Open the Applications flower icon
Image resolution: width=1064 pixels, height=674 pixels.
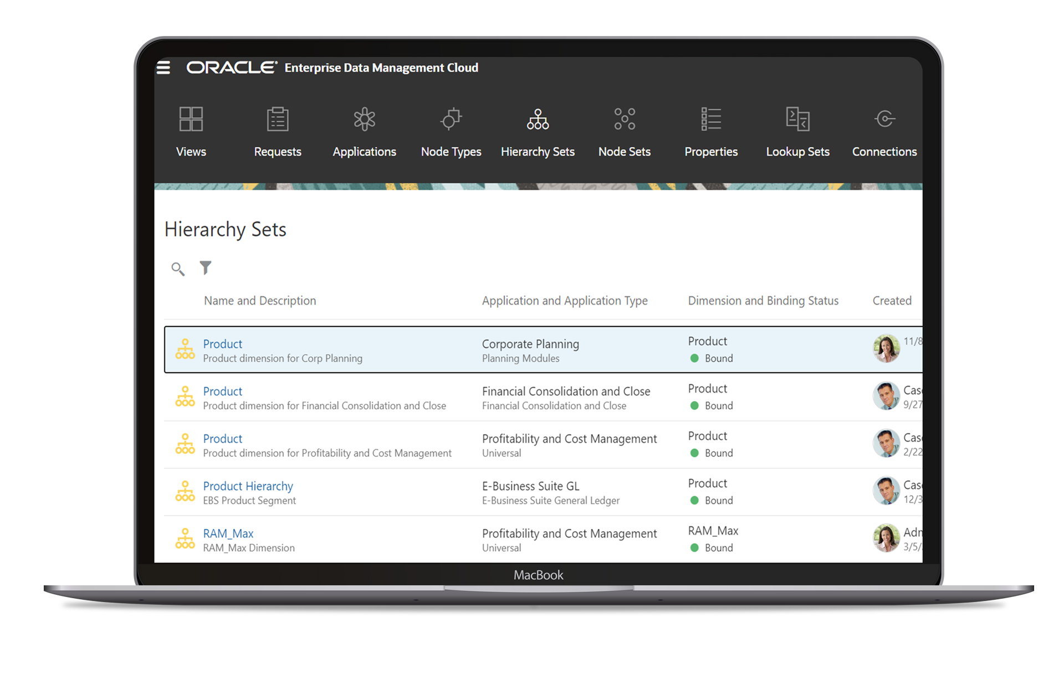(365, 119)
